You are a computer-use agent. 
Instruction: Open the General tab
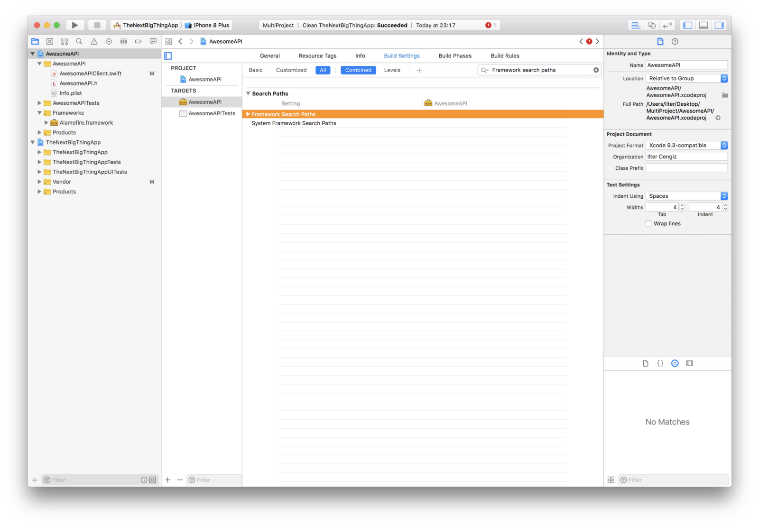(x=269, y=56)
